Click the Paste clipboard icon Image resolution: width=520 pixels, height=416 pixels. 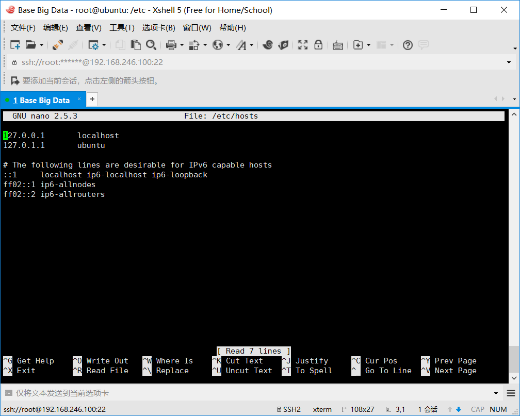(x=136, y=45)
